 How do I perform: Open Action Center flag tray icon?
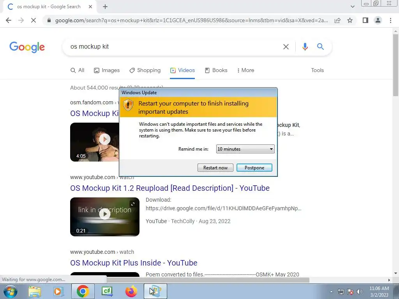pos(350,292)
